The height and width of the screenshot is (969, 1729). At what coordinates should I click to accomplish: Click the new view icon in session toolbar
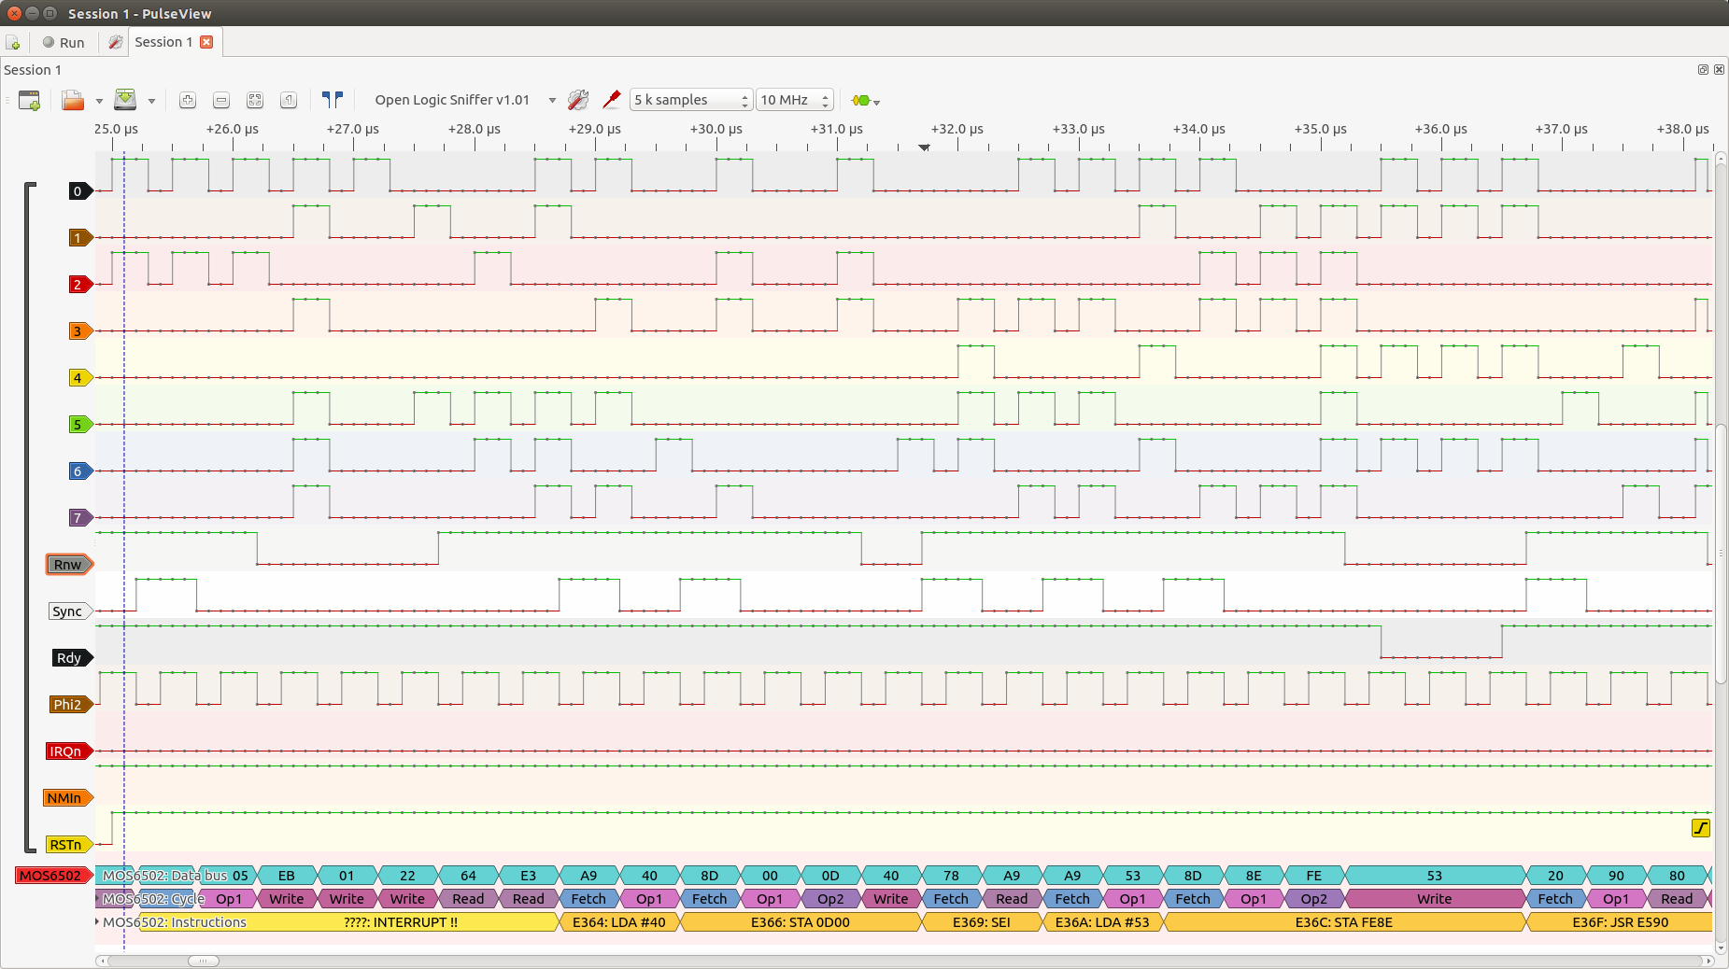(29, 100)
